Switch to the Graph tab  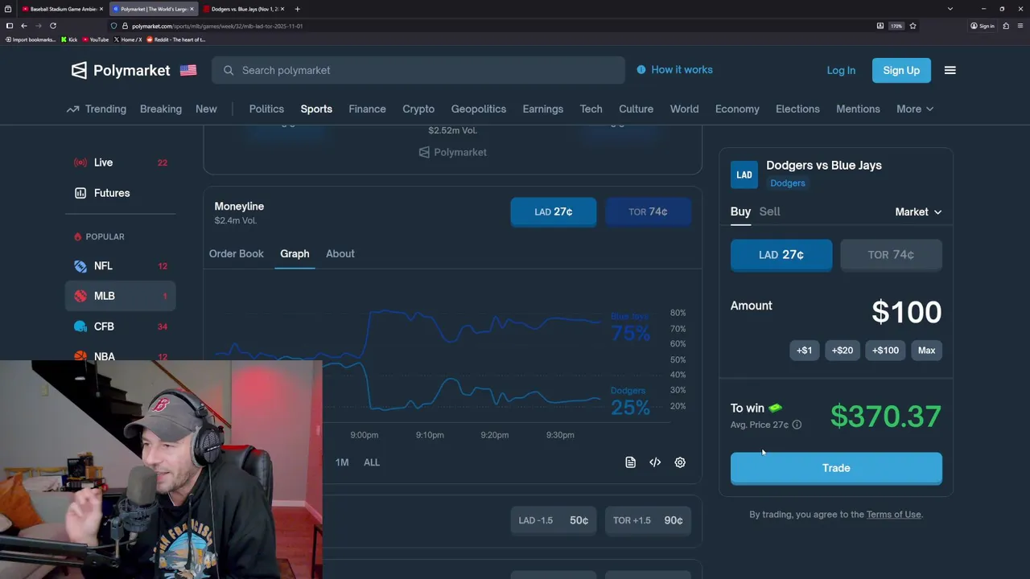295,253
